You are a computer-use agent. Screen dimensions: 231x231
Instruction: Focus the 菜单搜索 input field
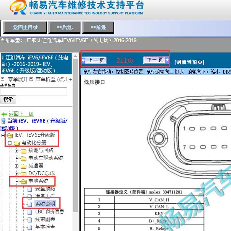(x=34, y=91)
